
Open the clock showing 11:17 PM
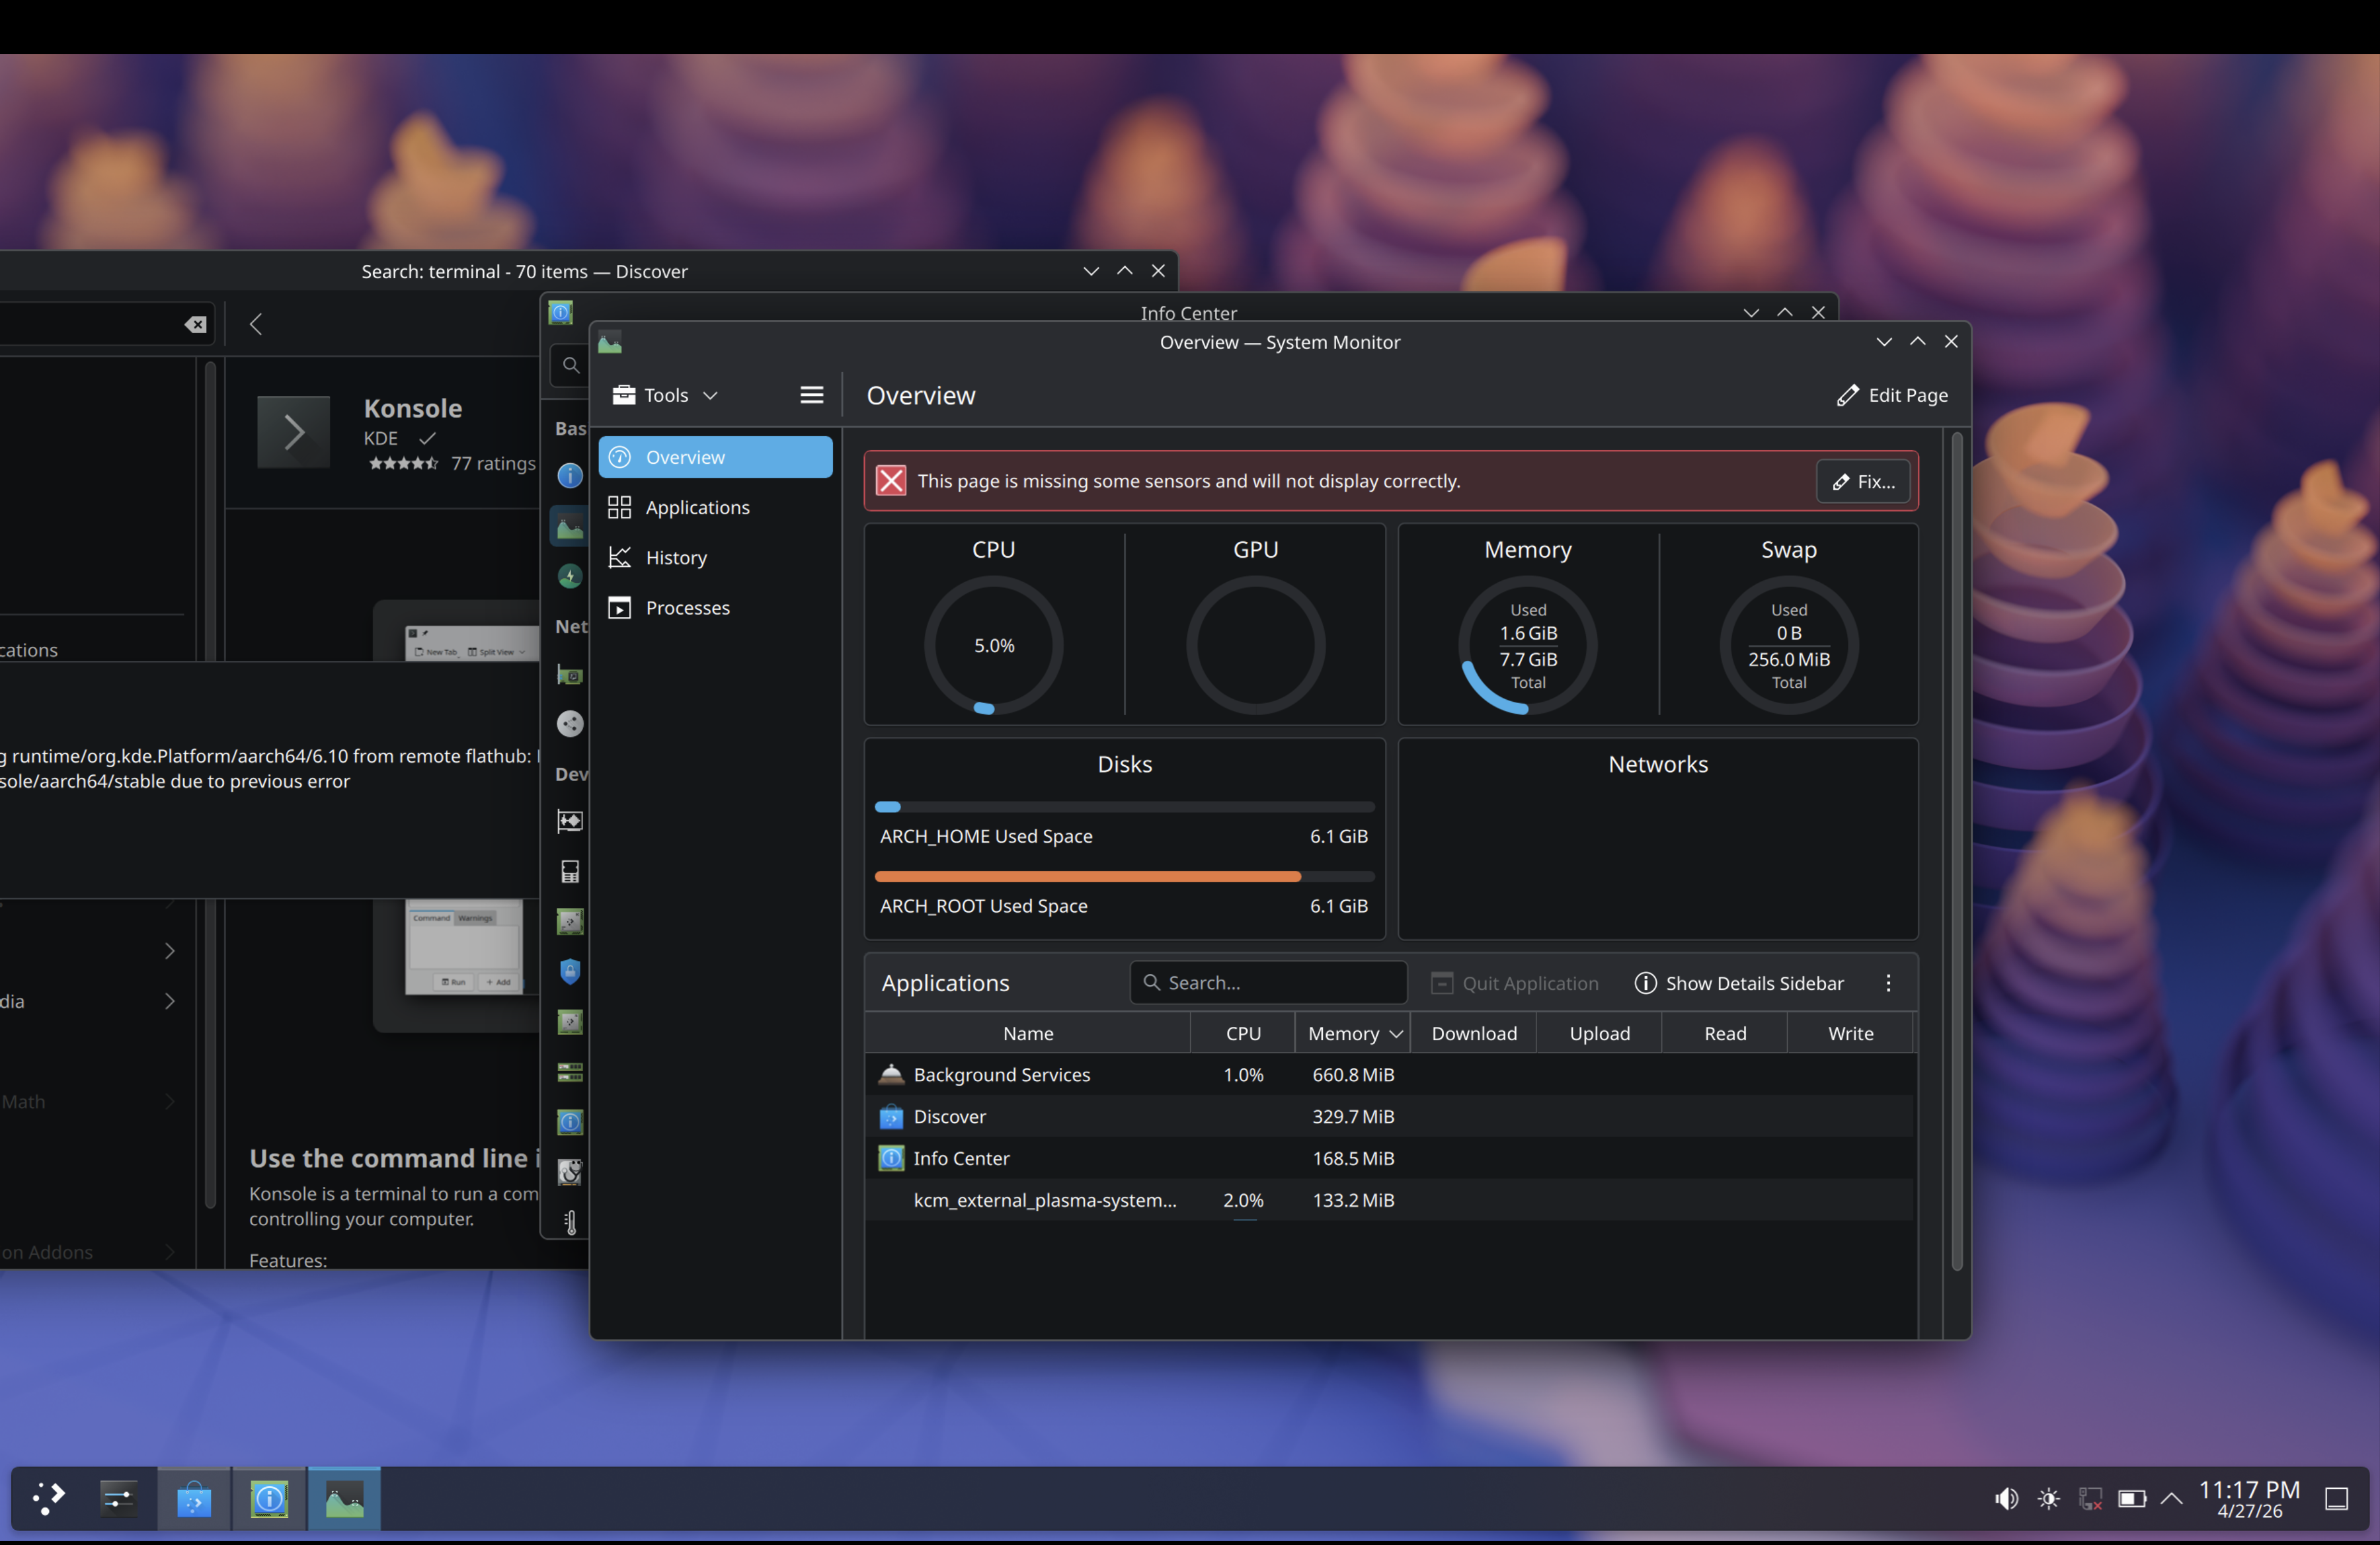[x=2250, y=1498]
